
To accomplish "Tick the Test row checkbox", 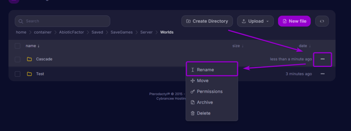I will click(x=17, y=74).
